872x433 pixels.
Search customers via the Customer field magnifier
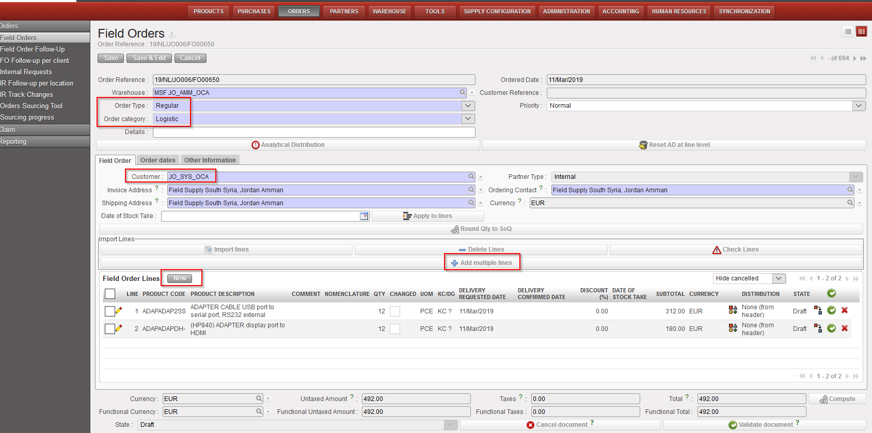click(471, 176)
